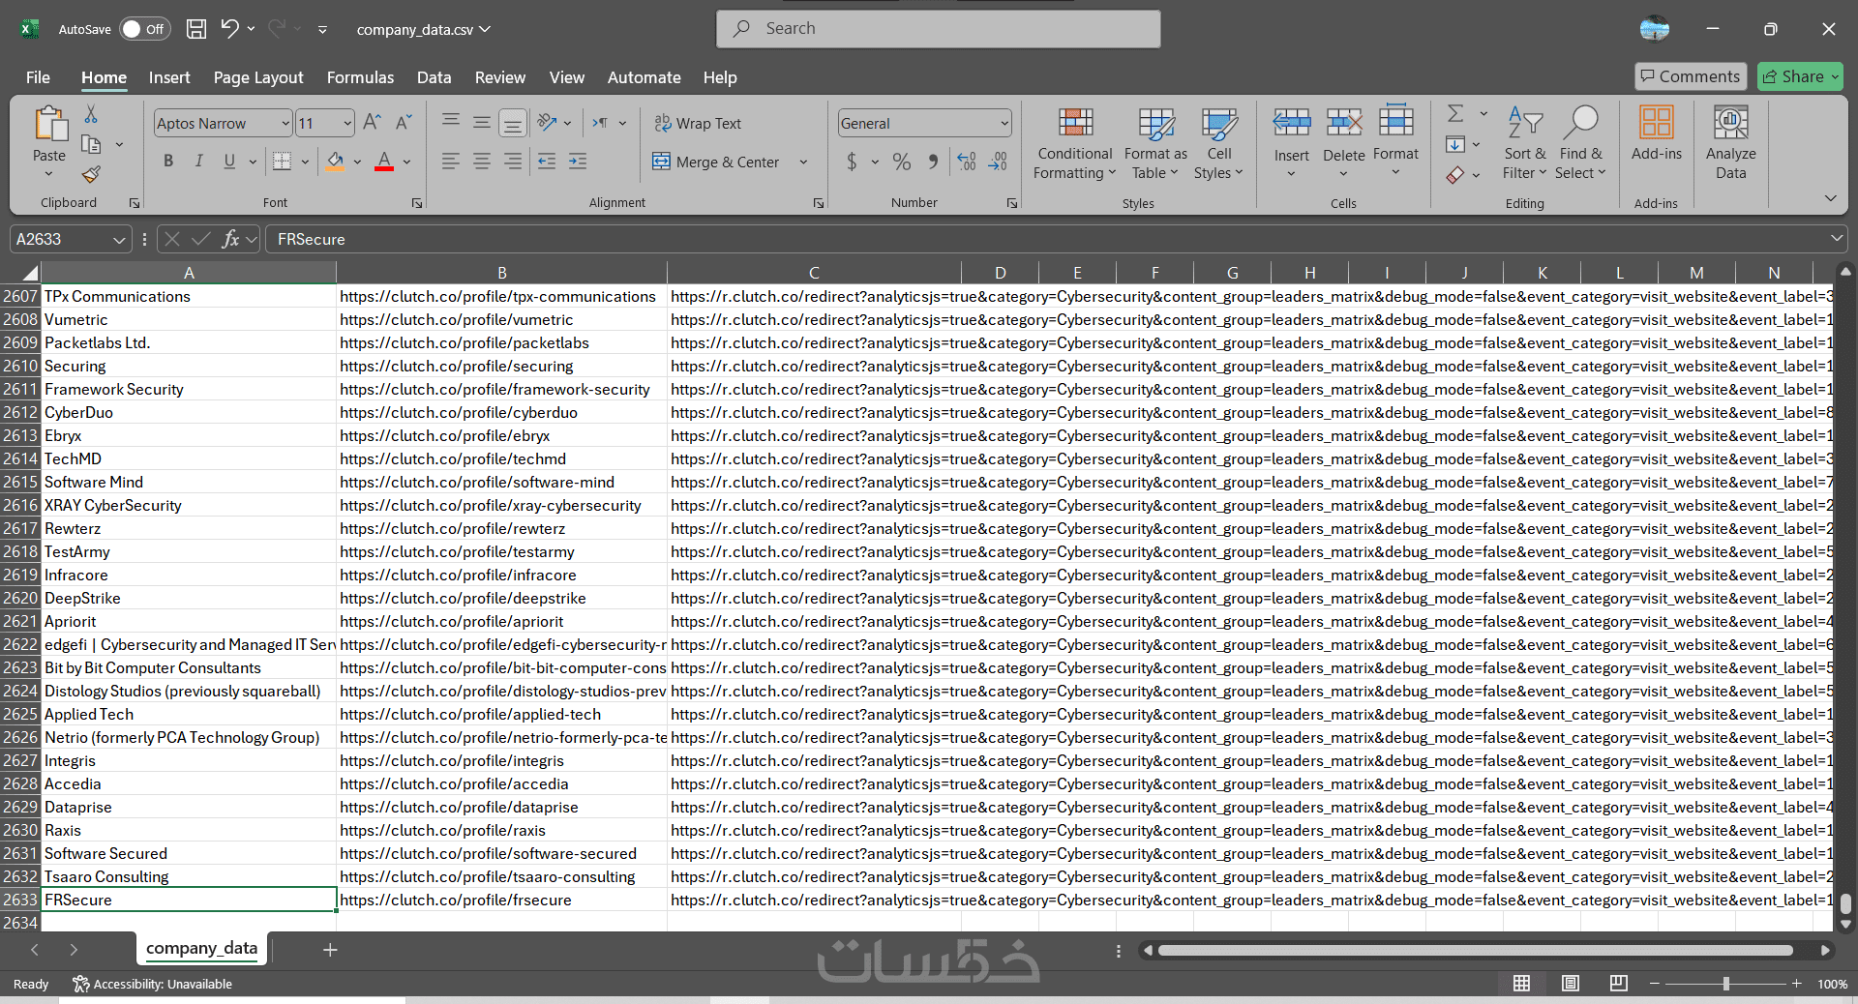The width and height of the screenshot is (1858, 1004).
Task: Click the zoom slider handle
Action: click(1725, 984)
